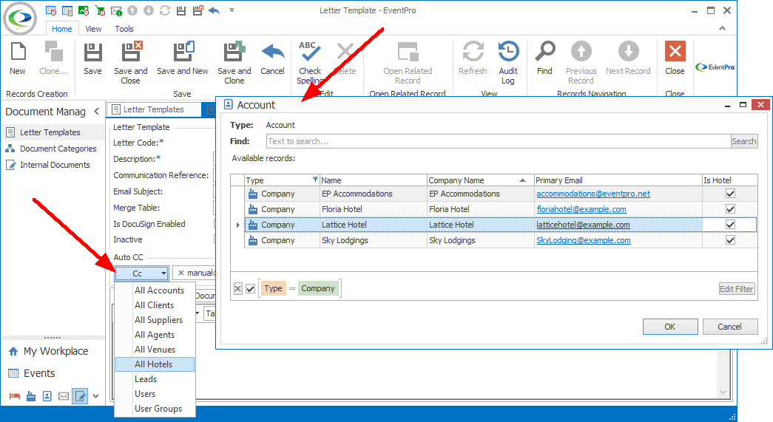
Task: Click document edit icon in navigation bar
Action: click(x=80, y=396)
